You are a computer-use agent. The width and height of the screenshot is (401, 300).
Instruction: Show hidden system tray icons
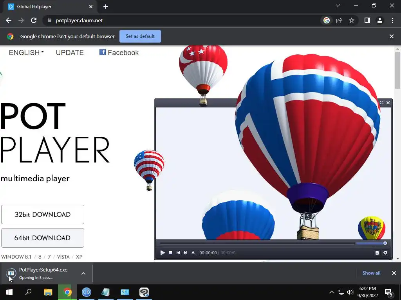point(331,292)
